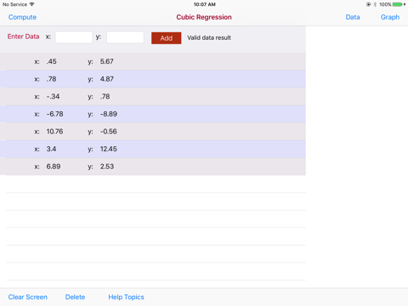408x306 pixels.
Task: Open Help Topics
Action: click(x=126, y=297)
